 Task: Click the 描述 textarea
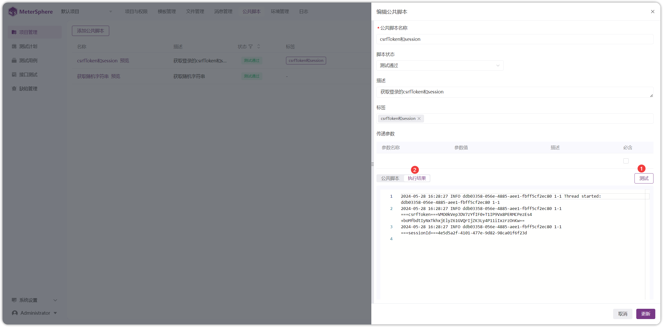pos(515,92)
